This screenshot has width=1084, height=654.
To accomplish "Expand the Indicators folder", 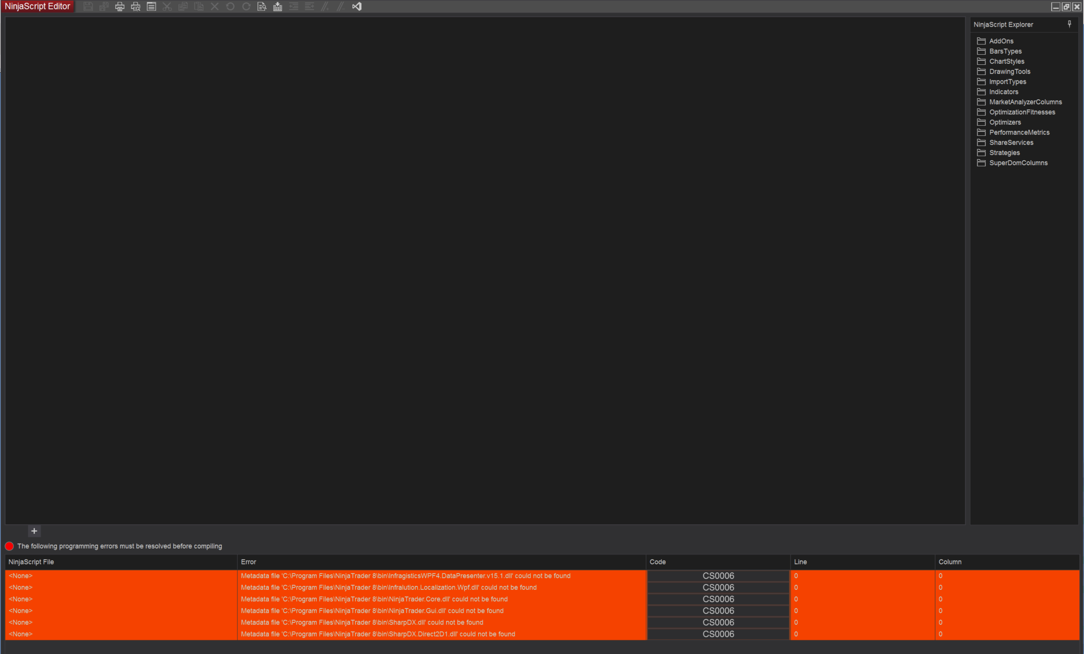I will pyautogui.click(x=1003, y=92).
